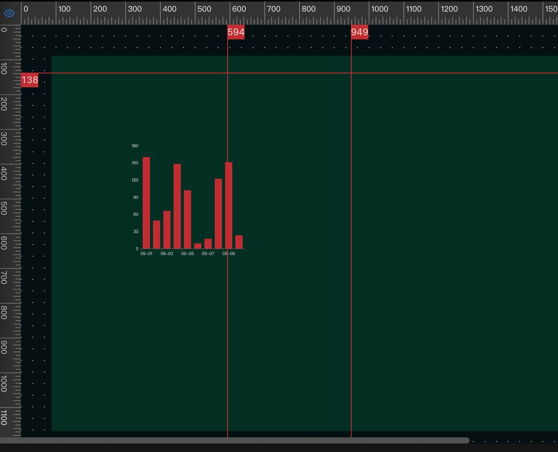The width and height of the screenshot is (558, 452).
Task: Click the y-axis label 90
Action: pos(136,197)
